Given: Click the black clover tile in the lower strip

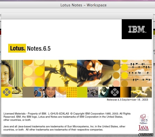Looking at the screenshot, I should pyautogui.click(x=114, y=92).
